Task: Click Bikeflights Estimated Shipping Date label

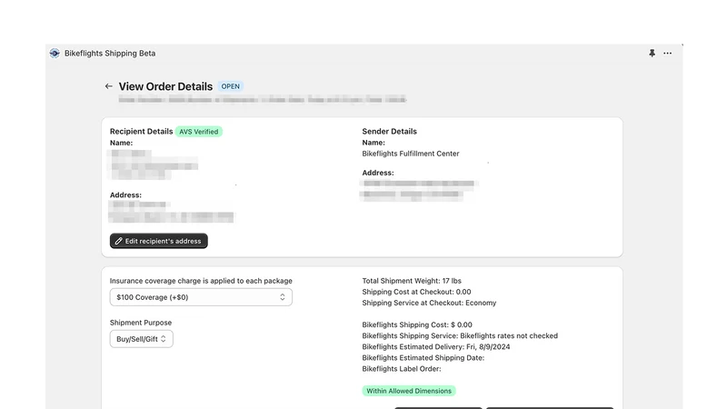Action: click(423, 358)
